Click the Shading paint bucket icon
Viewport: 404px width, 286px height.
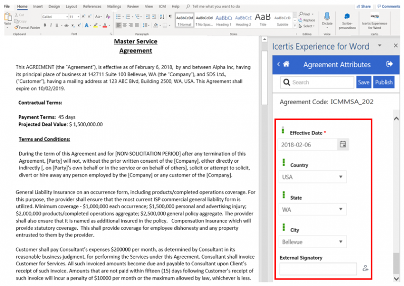point(156,25)
